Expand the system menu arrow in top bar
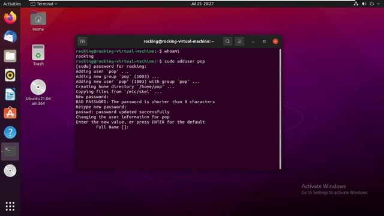The height and width of the screenshot is (216, 384). 379,4
